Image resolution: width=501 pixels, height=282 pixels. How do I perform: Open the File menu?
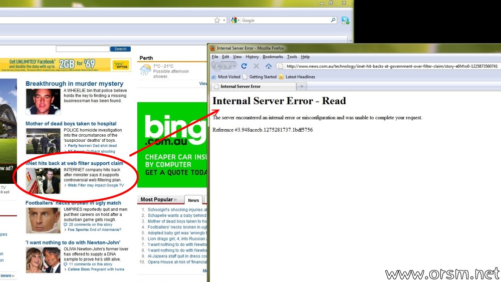(x=215, y=57)
